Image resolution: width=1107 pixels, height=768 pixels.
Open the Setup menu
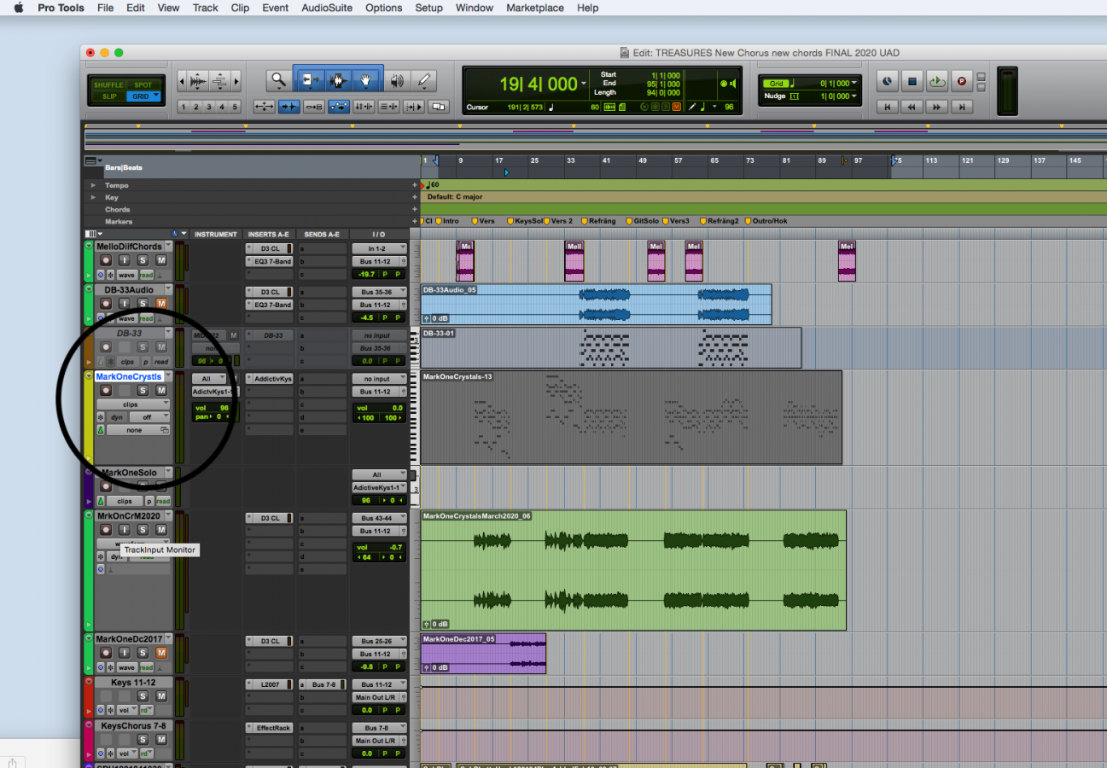click(x=428, y=8)
